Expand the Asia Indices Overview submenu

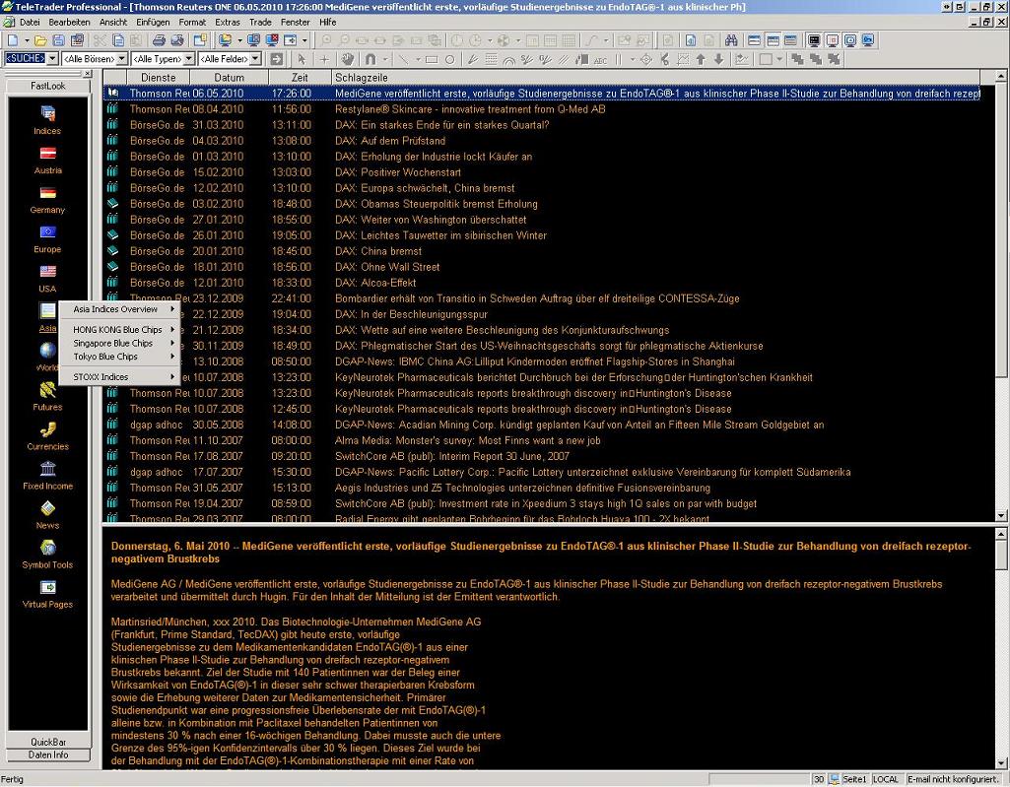pyautogui.click(x=119, y=309)
